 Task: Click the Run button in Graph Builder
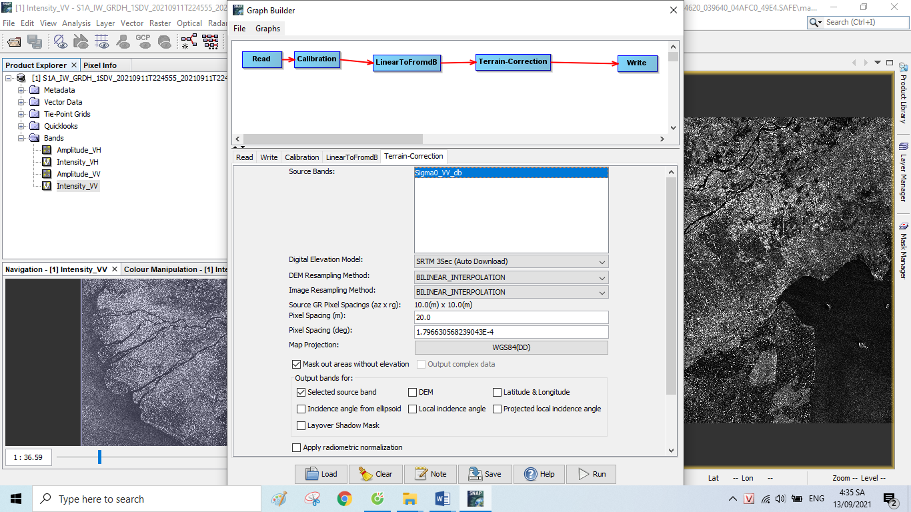pos(591,474)
